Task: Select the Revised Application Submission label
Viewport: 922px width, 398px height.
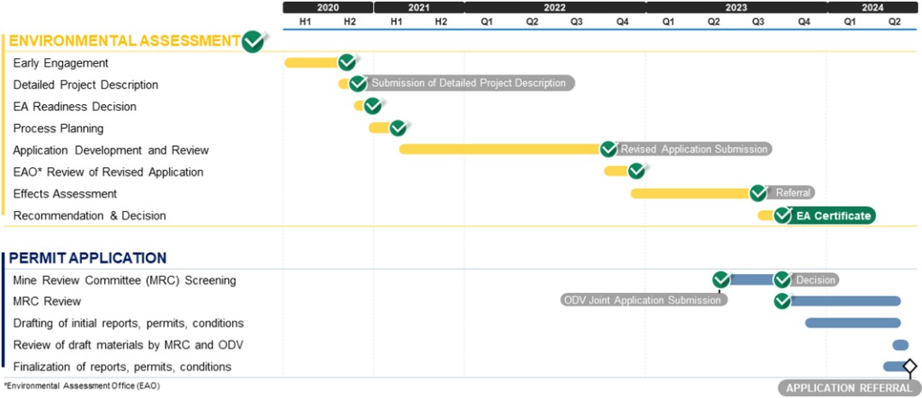Action: (692, 149)
